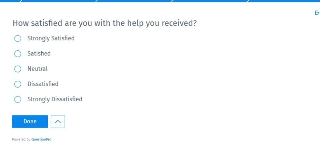Click the 'Satisfied' option label text
This screenshot has height=151, width=320.
click(x=39, y=54)
